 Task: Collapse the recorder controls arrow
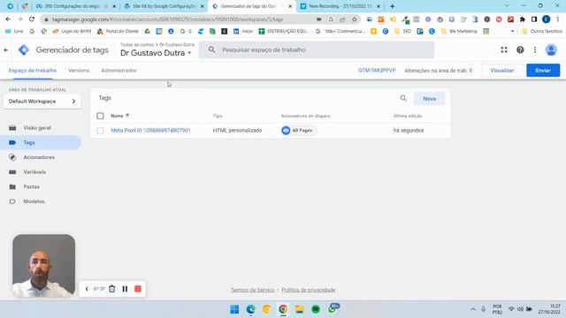point(87,289)
